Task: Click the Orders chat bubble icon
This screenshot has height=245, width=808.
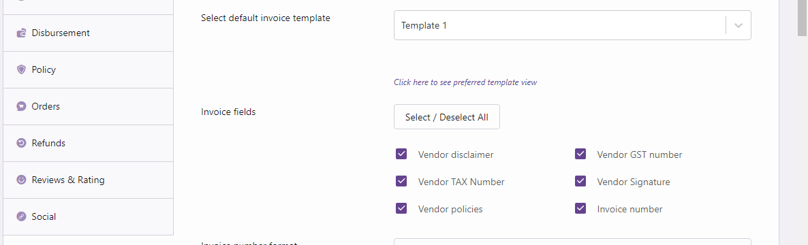Action: (x=21, y=107)
